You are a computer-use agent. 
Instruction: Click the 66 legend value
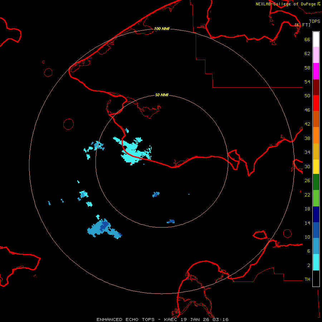coord(307,39)
